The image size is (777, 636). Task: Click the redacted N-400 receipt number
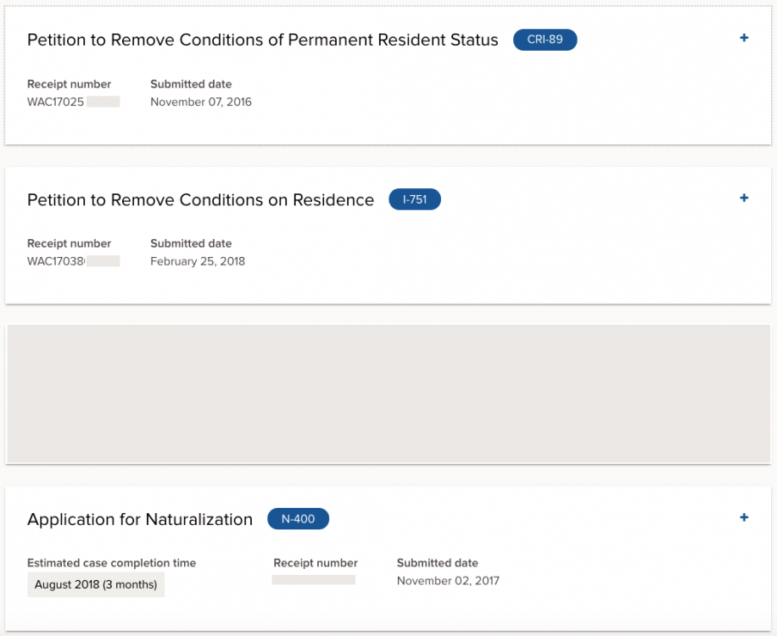pos(314,579)
